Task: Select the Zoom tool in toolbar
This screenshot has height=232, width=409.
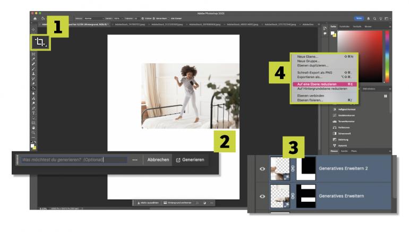Action: click(33, 133)
